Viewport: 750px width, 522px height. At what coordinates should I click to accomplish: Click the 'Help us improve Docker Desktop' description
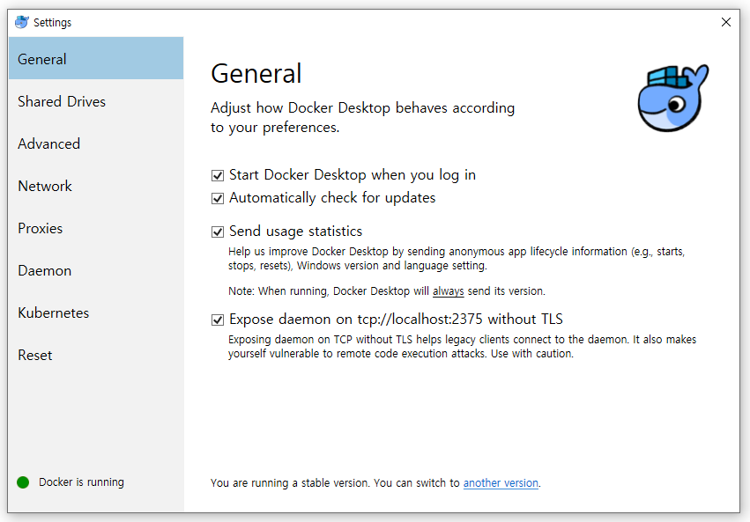click(457, 259)
